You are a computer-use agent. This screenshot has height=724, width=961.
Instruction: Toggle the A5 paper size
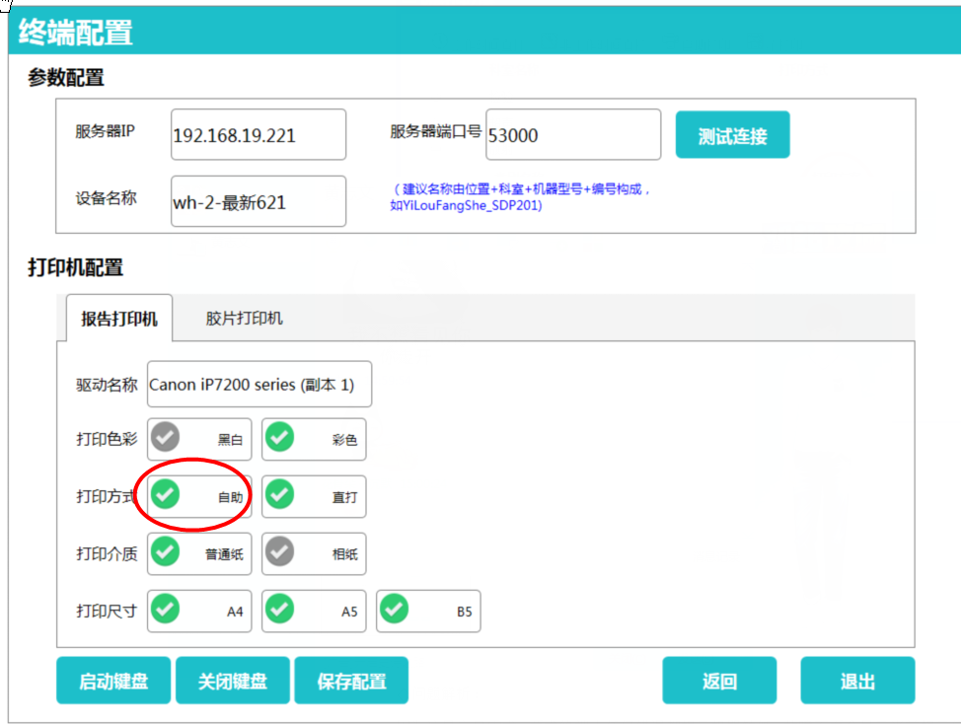(314, 611)
